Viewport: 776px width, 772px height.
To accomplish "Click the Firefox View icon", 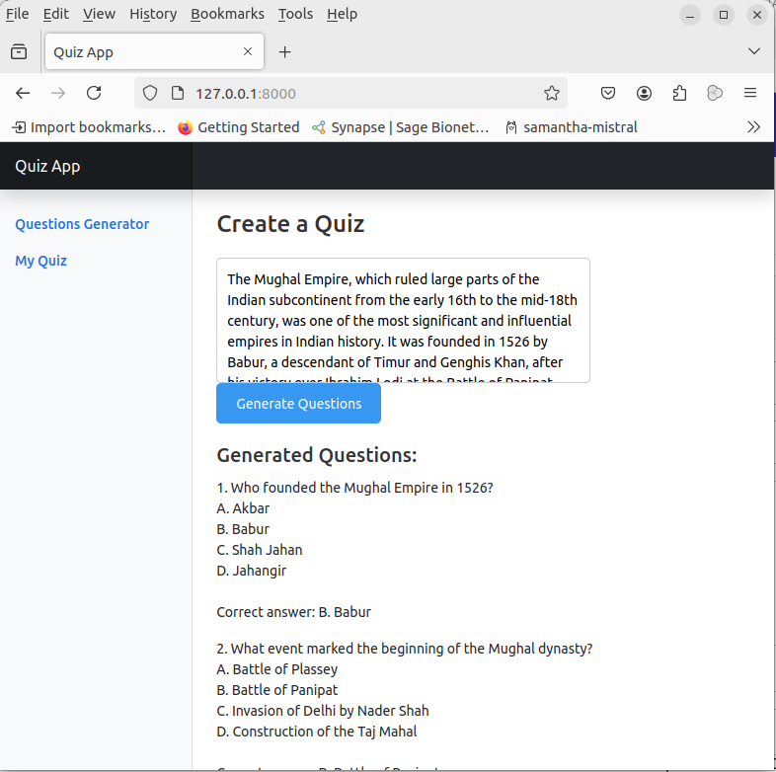I will (x=19, y=51).
